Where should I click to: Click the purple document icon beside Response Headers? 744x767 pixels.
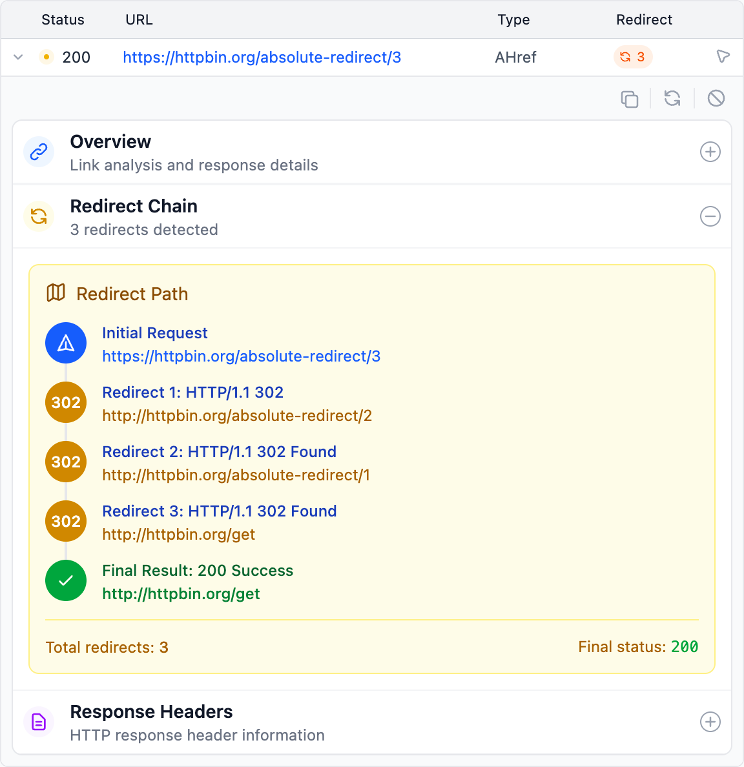pyautogui.click(x=39, y=722)
